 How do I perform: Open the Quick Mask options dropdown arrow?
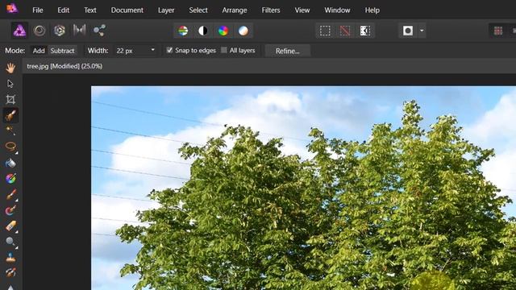click(422, 31)
